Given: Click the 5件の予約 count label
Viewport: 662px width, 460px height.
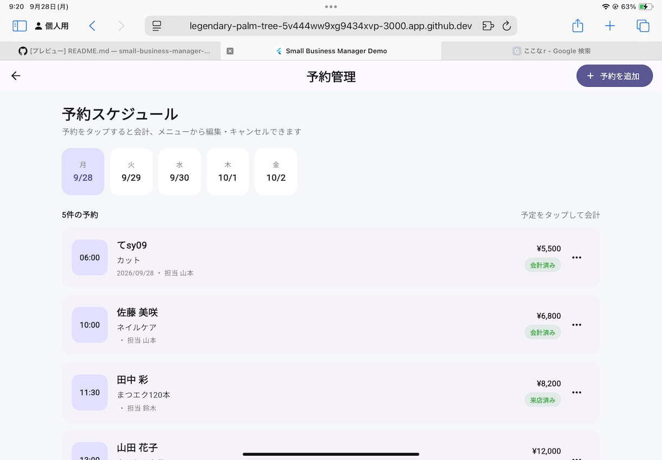Looking at the screenshot, I should (x=80, y=215).
